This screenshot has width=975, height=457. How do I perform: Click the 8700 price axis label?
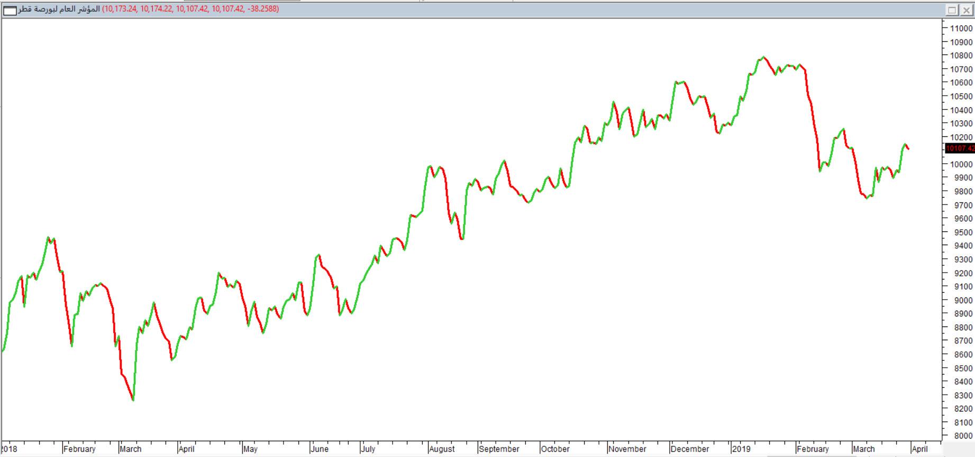tap(963, 341)
